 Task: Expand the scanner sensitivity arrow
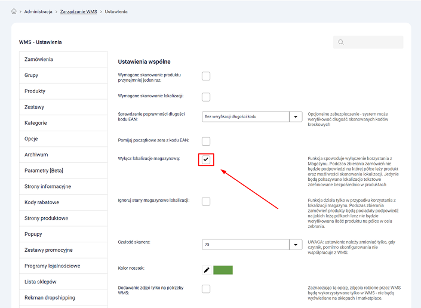[x=296, y=244]
